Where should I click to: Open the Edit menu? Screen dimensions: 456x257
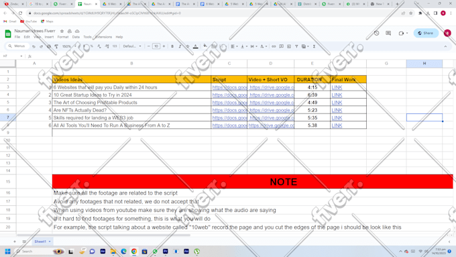click(x=27, y=37)
